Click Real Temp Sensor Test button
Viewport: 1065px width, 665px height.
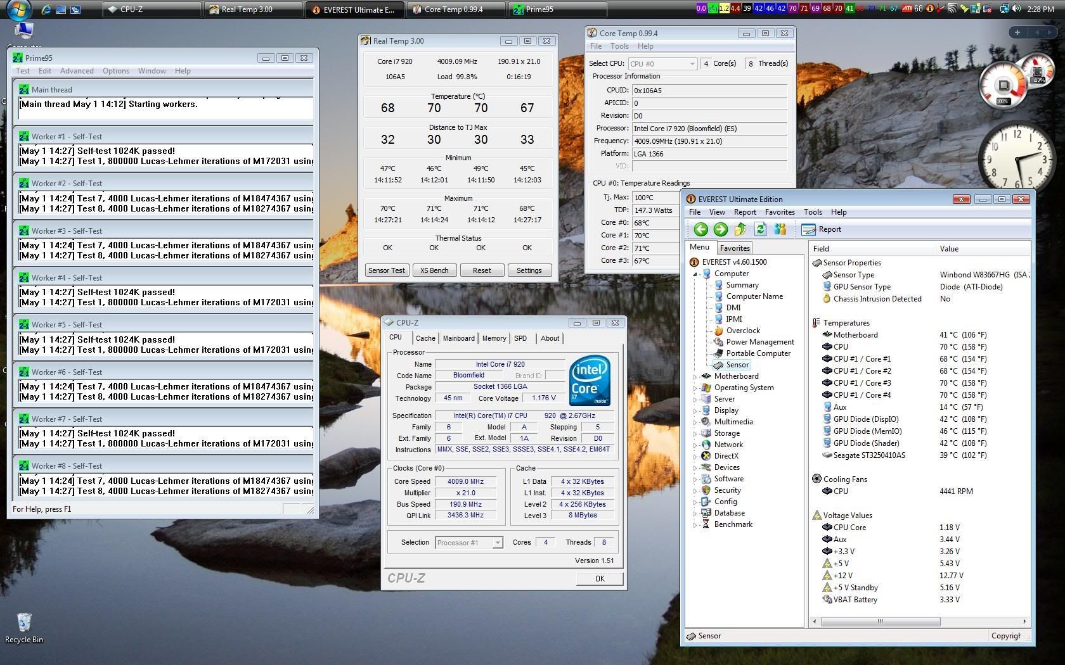tap(386, 270)
